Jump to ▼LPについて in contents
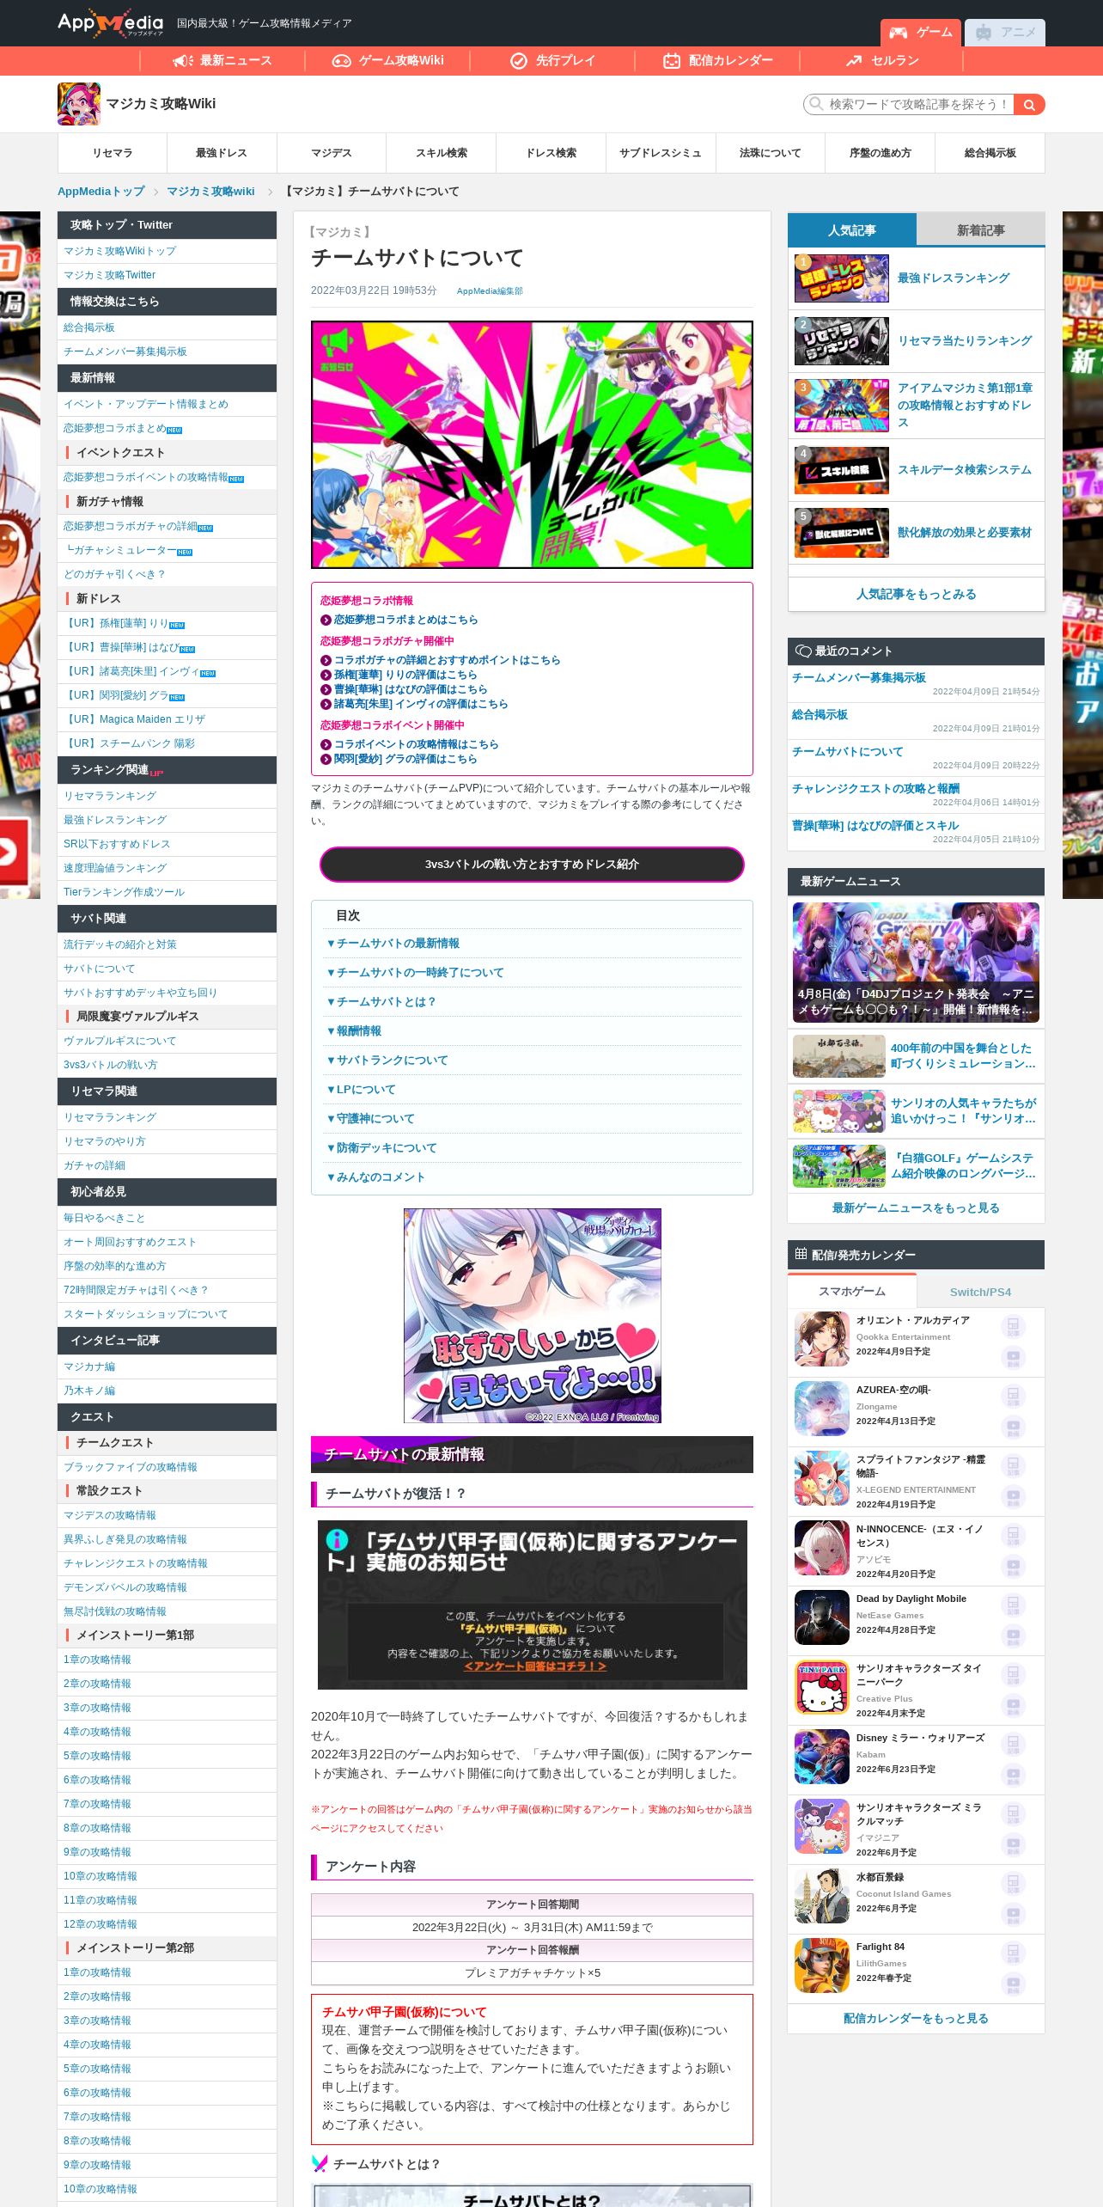The width and height of the screenshot is (1103, 2207). [x=361, y=1090]
